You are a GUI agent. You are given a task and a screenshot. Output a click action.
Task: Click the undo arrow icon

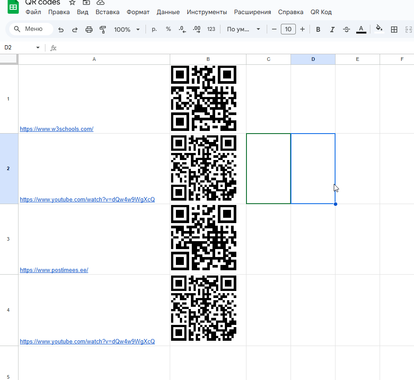point(61,30)
